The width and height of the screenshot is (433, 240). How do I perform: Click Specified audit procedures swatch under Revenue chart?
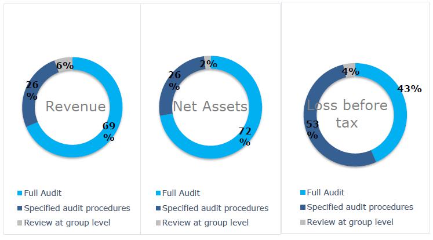point(20,208)
